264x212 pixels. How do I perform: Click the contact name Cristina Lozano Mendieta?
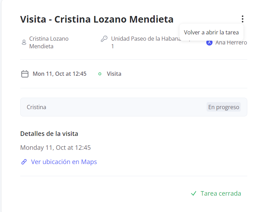49,42
